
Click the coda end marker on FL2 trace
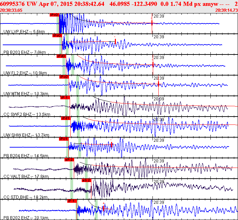coord(153,64)
